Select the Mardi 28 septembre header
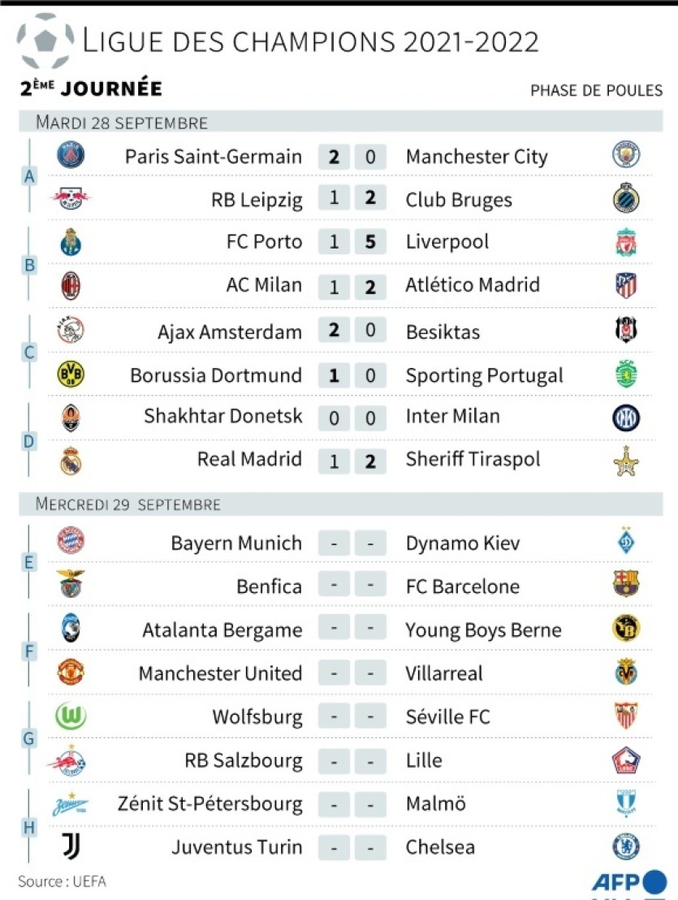 tap(122, 123)
